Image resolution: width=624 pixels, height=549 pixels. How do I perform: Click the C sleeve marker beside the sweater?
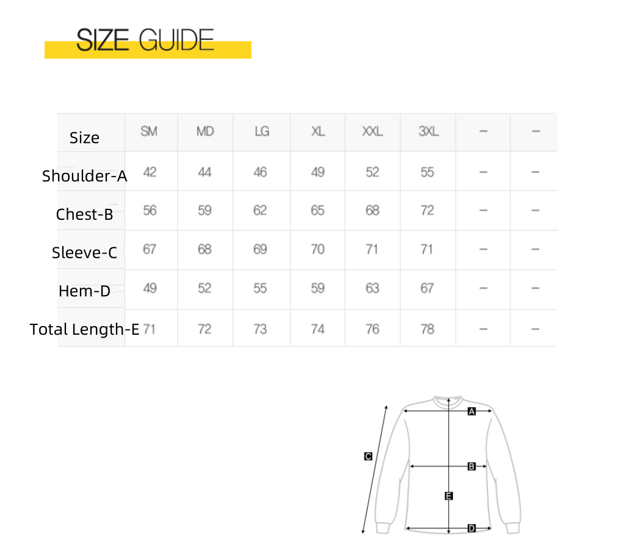point(368,456)
